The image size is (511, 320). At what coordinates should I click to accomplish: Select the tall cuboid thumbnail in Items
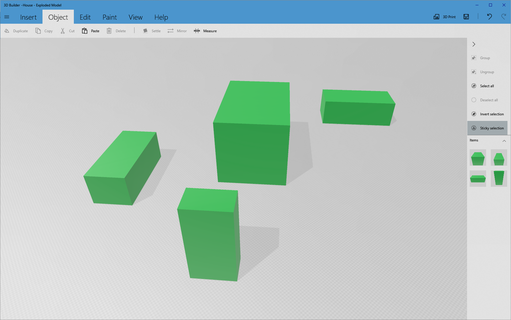point(499,178)
